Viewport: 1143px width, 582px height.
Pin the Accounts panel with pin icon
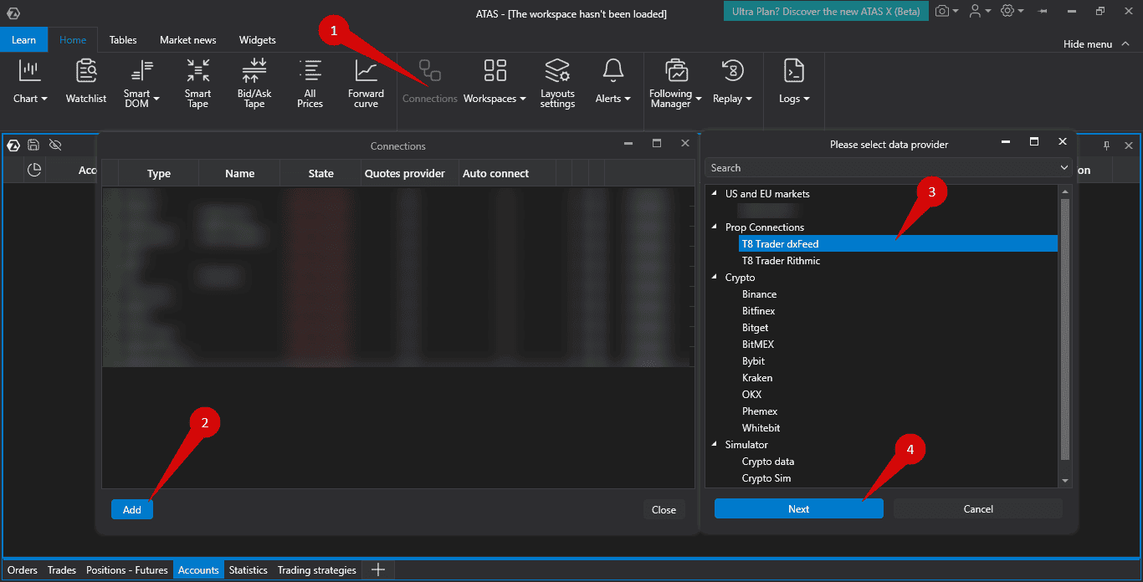tap(1106, 145)
